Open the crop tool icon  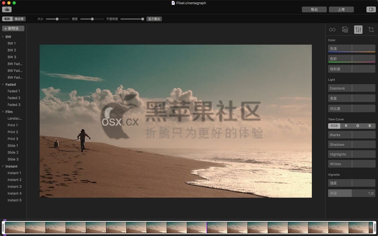click(x=371, y=30)
